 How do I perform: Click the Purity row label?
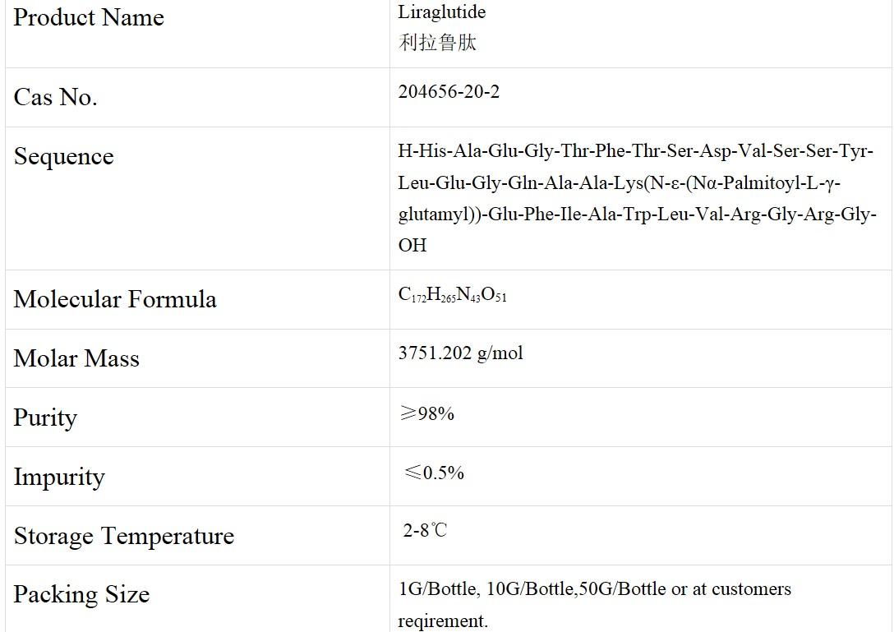click(x=45, y=417)
